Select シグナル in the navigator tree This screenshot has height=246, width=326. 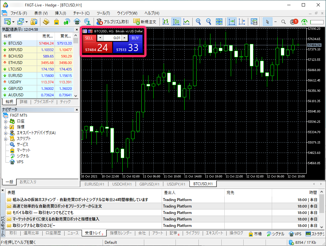[x=23, y=156]
